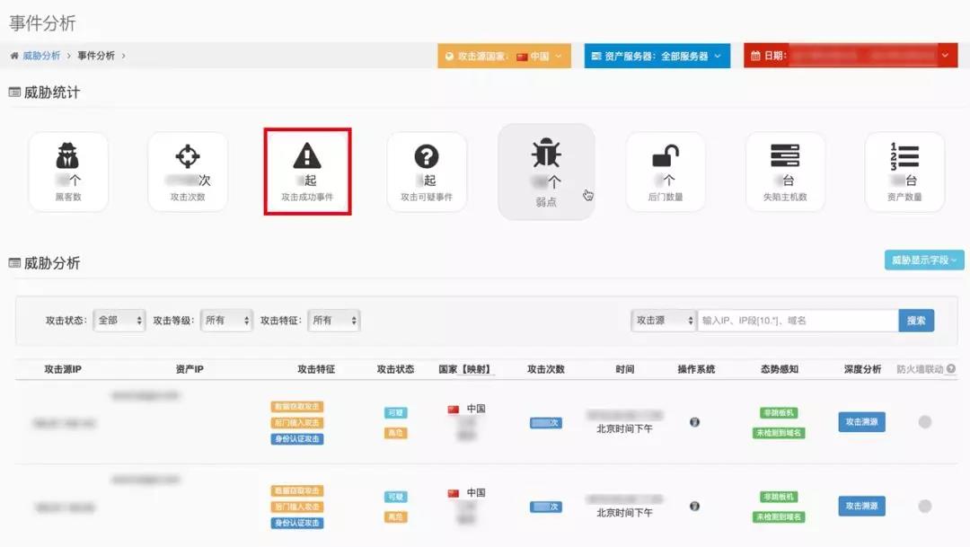The image size is (970, 547).
Task: Click the attack count badge in first row
Action: (x=546, y=423)
